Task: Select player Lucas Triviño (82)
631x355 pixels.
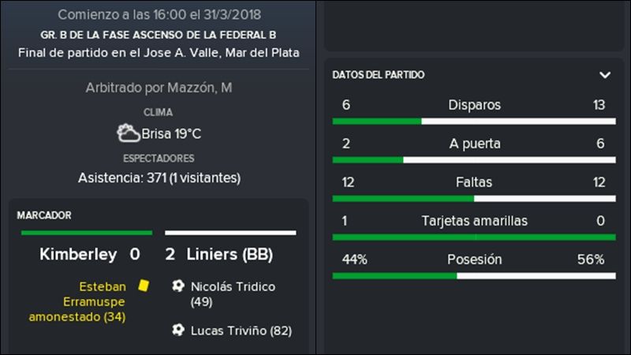Action: tap(241, 331)
